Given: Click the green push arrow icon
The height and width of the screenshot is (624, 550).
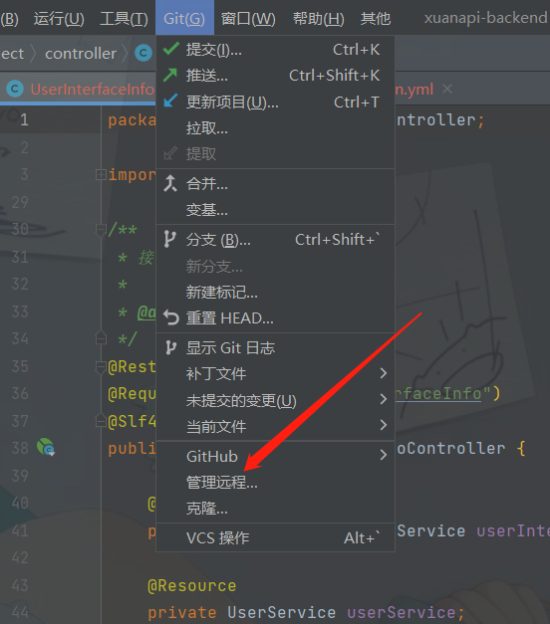Looking at the screenshot, I should [x=170, y=75].
